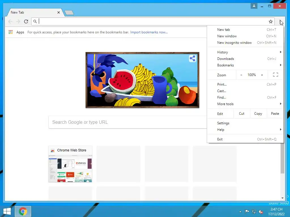Share the doodle via share icon
290x217 pixels.
[192, 58]
